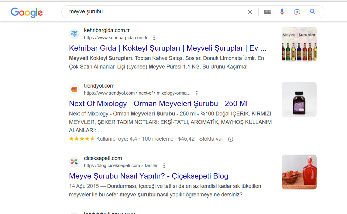Click ciceksepeti.com site name
Screen dimensions: 347x214
pyautogui.click(x=103, y=158)
